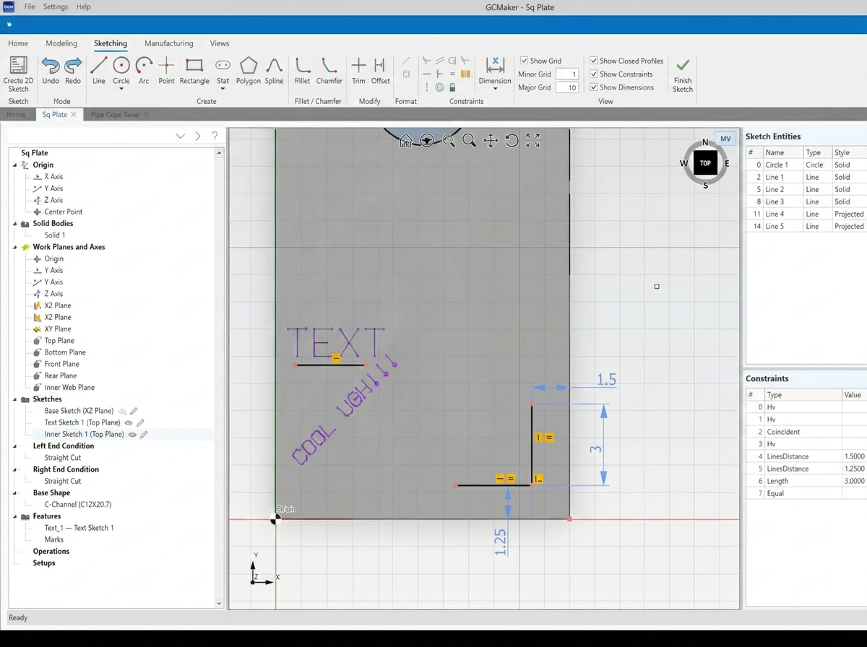Select the Slot tool icon

tap(223, 66)
